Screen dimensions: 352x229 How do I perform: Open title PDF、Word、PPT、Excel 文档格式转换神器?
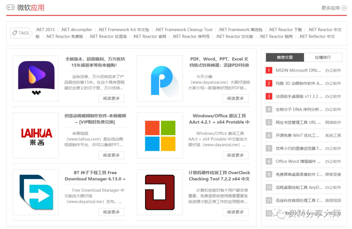click(x=219, y=62)
